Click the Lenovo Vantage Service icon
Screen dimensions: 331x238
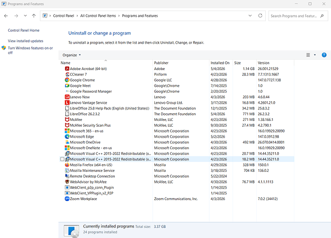[x=67, y=103]
